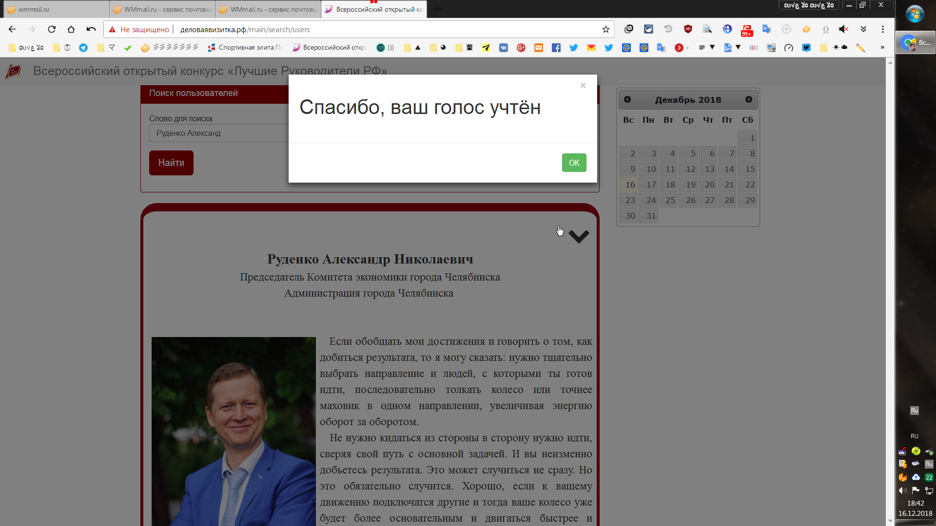Screen dimensions: 936x526
Task: Expand the hidden extensions double chevron
Action: [x=863, y=29]
